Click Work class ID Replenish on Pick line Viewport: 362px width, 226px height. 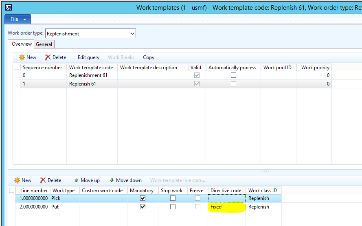pos(263,198)
